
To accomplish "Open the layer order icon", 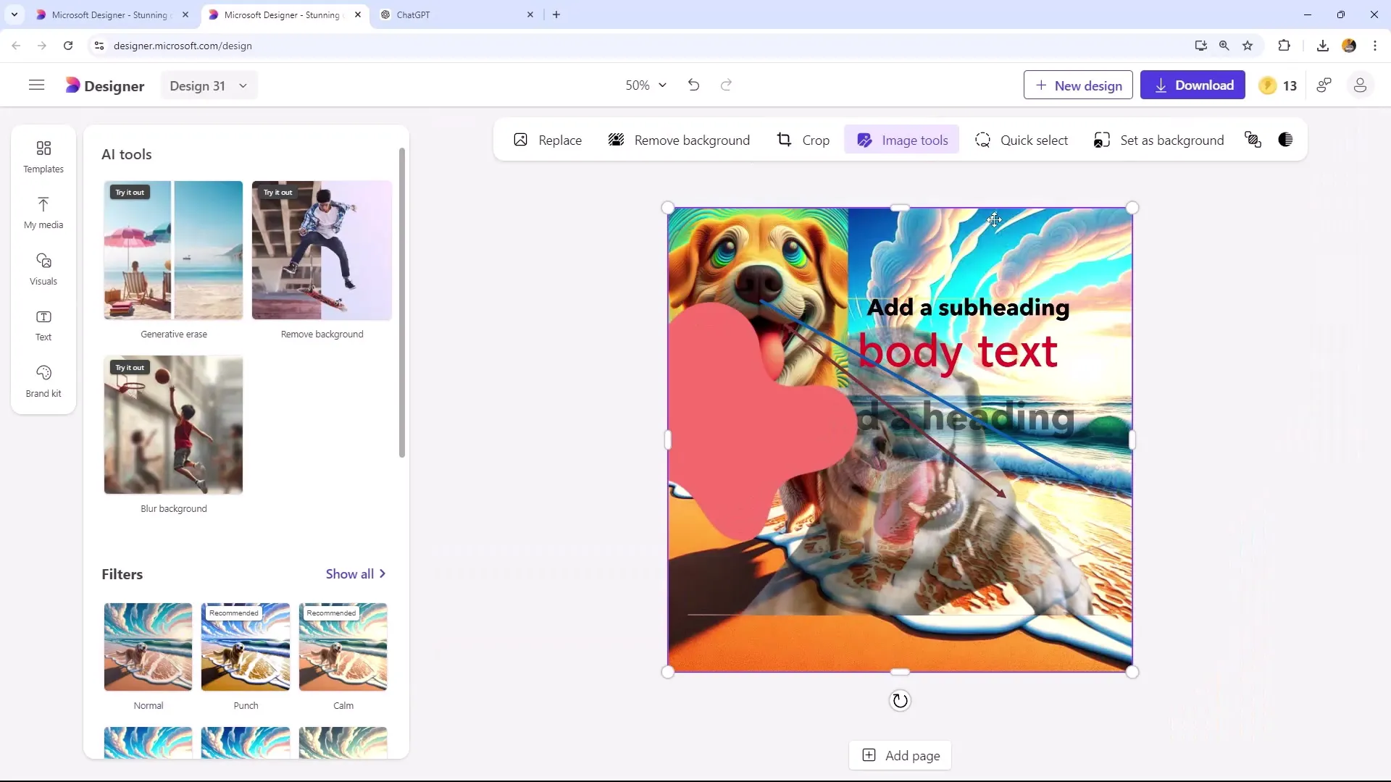I will click(x=1253, y=140).
